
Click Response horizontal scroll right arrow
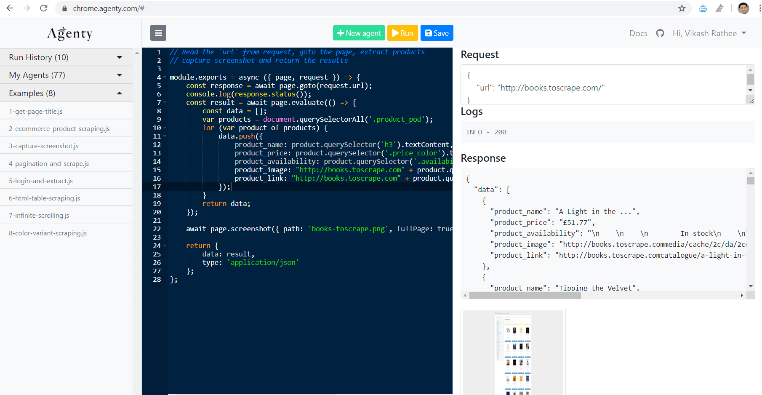(x=742, y=296)
